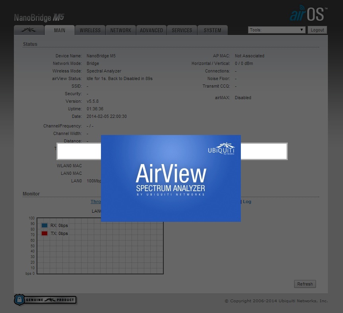343x313 pixels.
Task: Click the Genuine Product badge
Action: [45, 300]
